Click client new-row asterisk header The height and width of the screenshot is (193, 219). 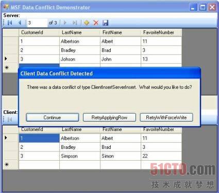tap(11, 165)
